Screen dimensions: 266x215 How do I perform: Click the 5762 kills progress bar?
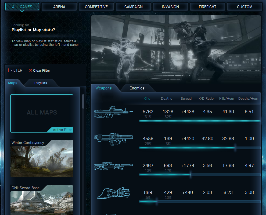click(200, 121)
